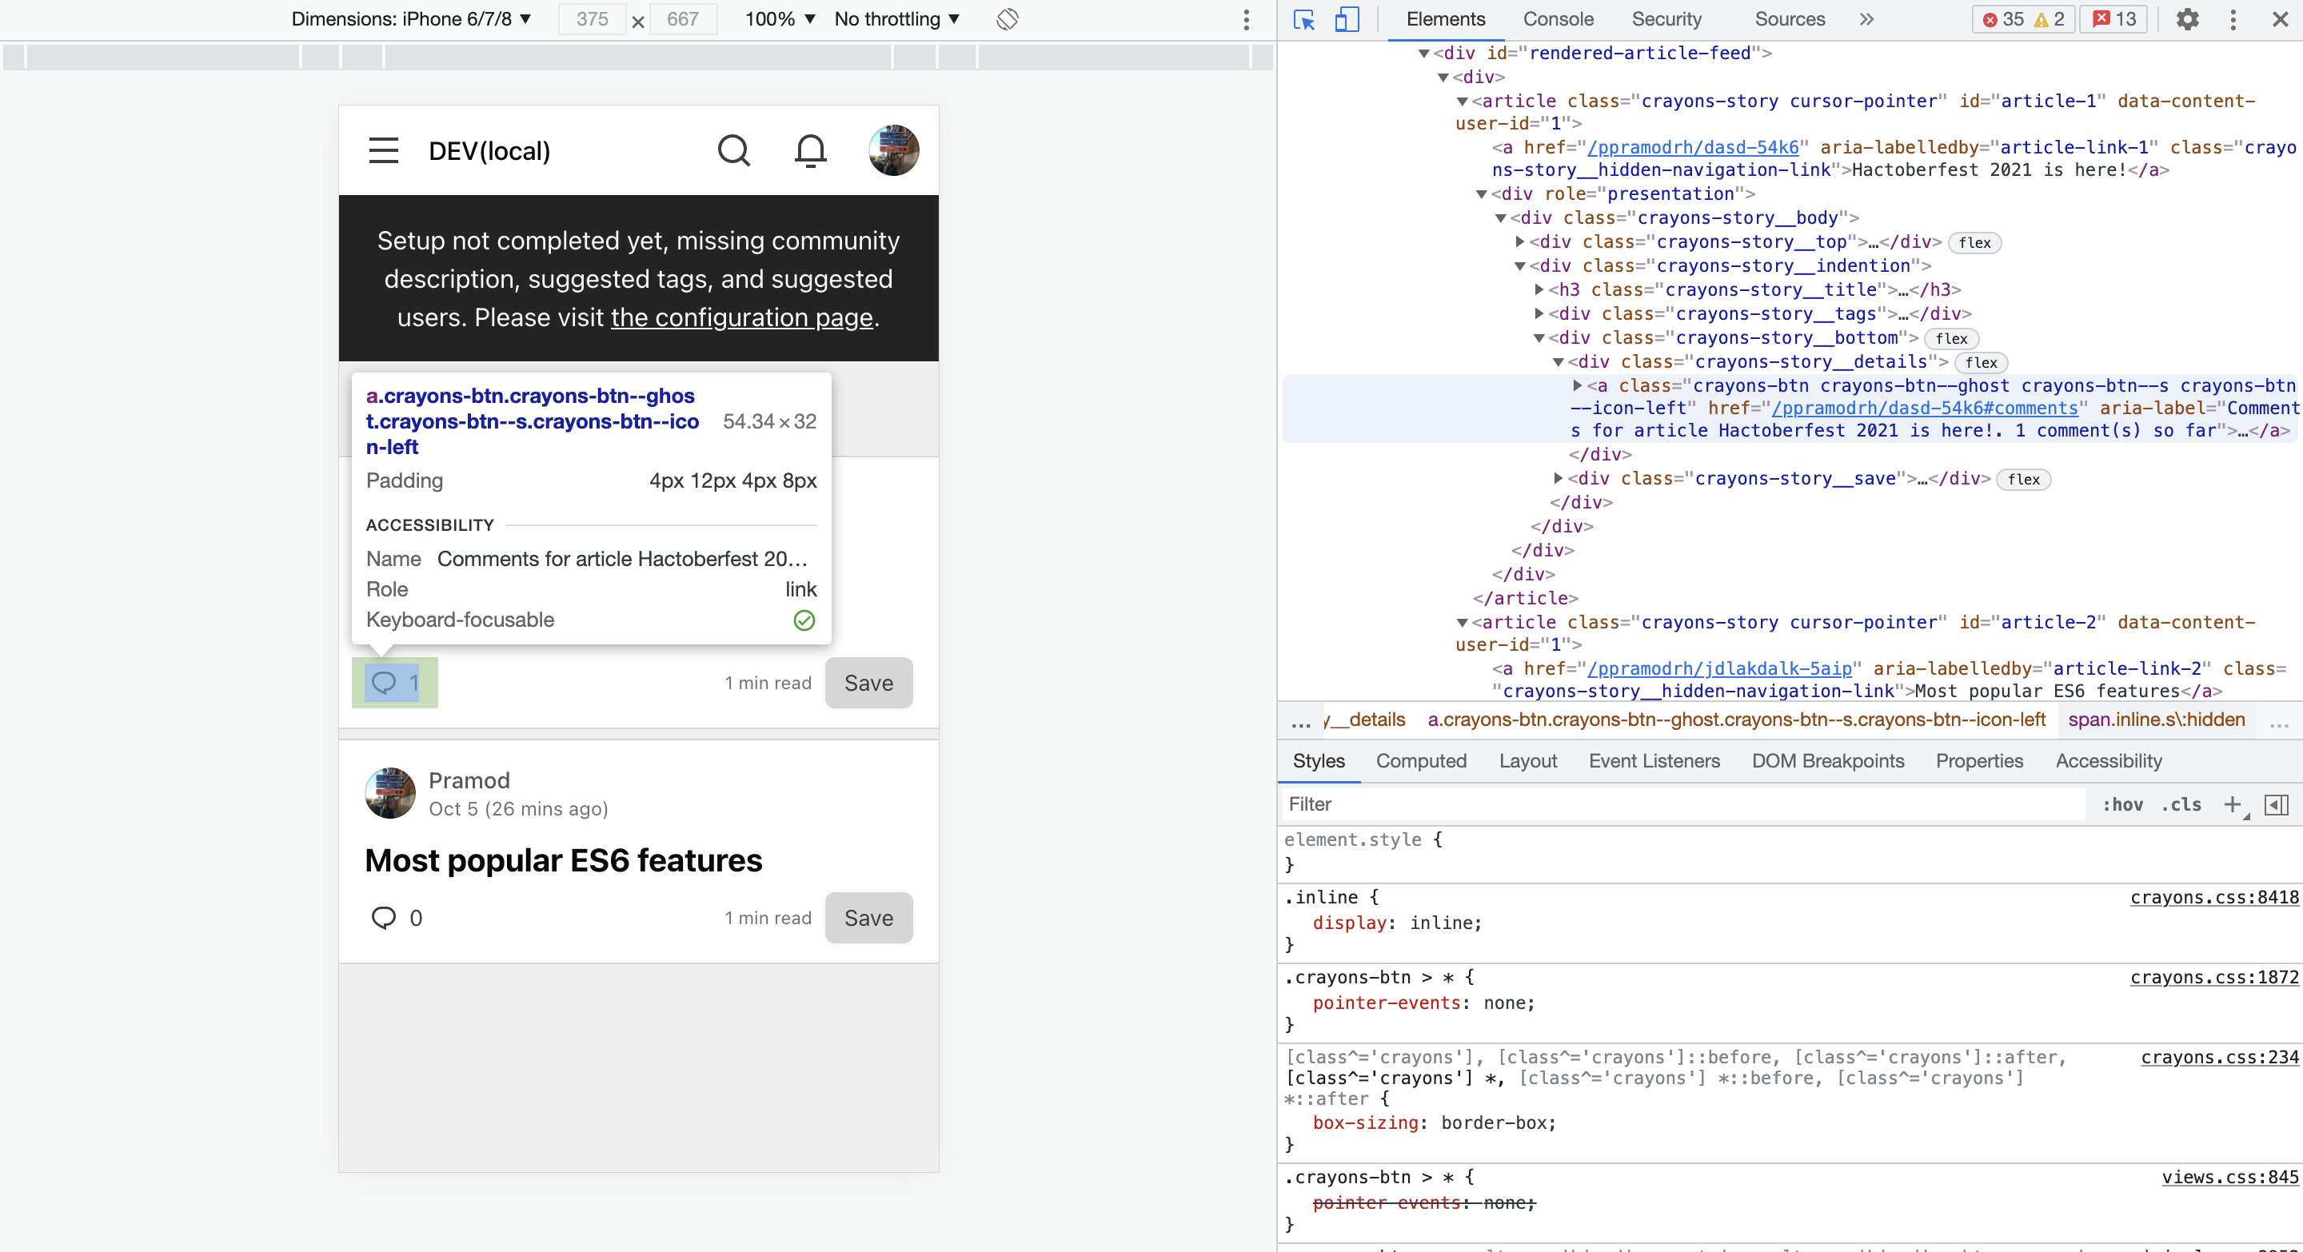This screenshot has width=2303, height=1252.
Task: Open the Dimensions iPhone 6/7/8 dropdown
Action: pyautogui.click(x=411, y=20)
